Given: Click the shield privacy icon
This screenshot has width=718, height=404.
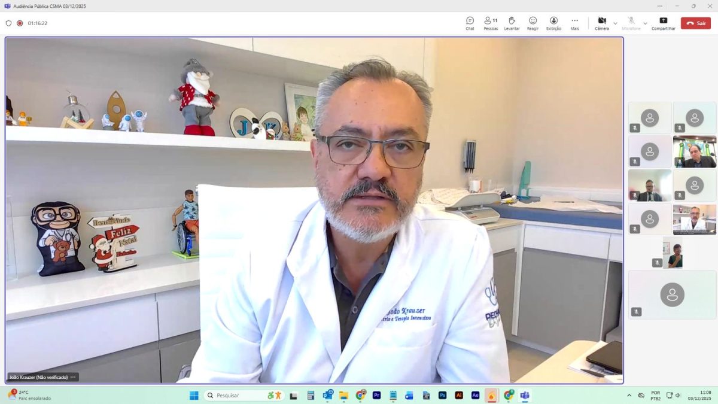Looking at the screenshot, I should [8, 23].
